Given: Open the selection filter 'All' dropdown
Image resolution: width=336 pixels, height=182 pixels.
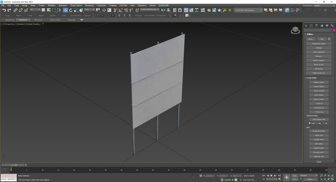Looking at the screenshot, I should [x=35, y=10].
